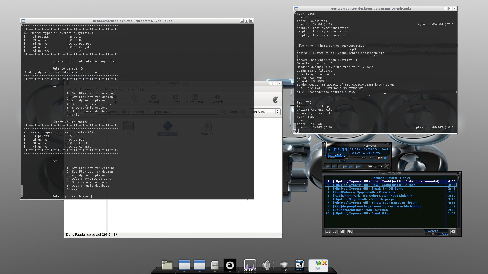This screenshot has width=488, height=274.
Task: Open the Audacious main menu icon
Action: (x=325, y=144)
